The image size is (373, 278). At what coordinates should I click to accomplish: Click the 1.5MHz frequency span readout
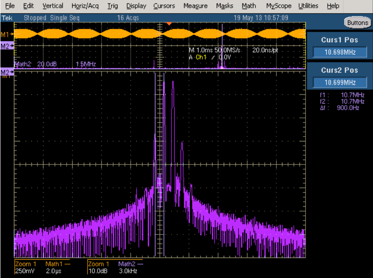tap(86, 64)
